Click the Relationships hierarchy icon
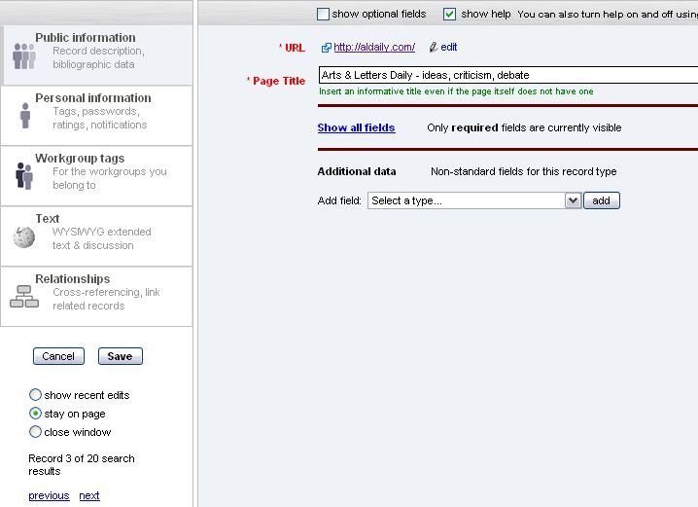The image size is (698, 507). point(24,297)
